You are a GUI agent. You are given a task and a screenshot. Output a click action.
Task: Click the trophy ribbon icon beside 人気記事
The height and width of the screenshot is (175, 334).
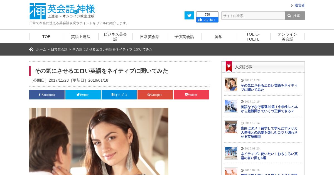coord(229,66)
